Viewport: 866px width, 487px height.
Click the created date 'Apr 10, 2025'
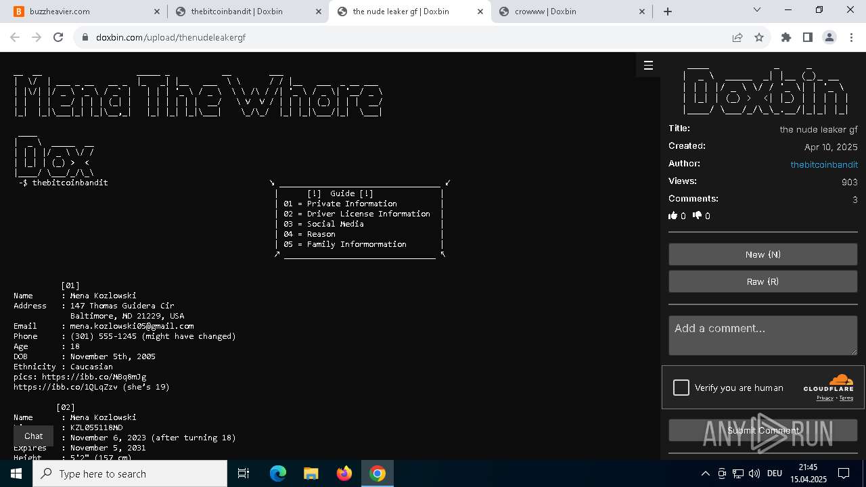click(831, 147)
